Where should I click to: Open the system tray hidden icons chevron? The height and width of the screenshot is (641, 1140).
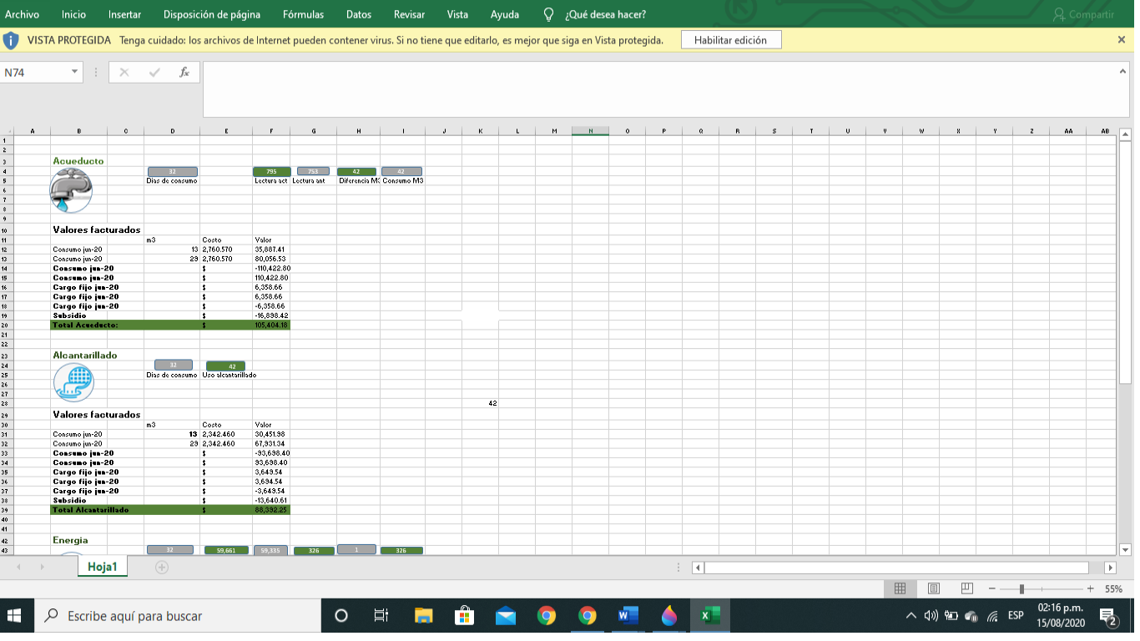(911, 616)
